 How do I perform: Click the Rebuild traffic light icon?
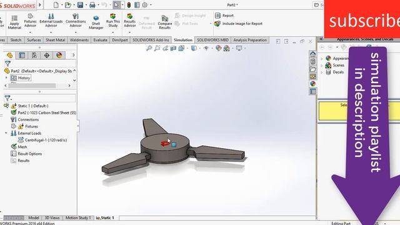point(129,5)
